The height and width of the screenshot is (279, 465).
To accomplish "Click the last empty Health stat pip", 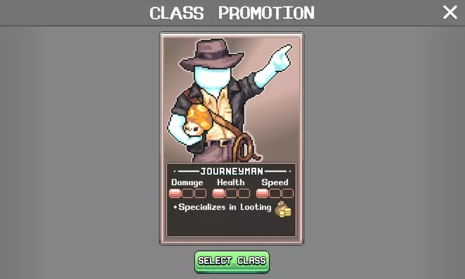I will coord(244,193).
